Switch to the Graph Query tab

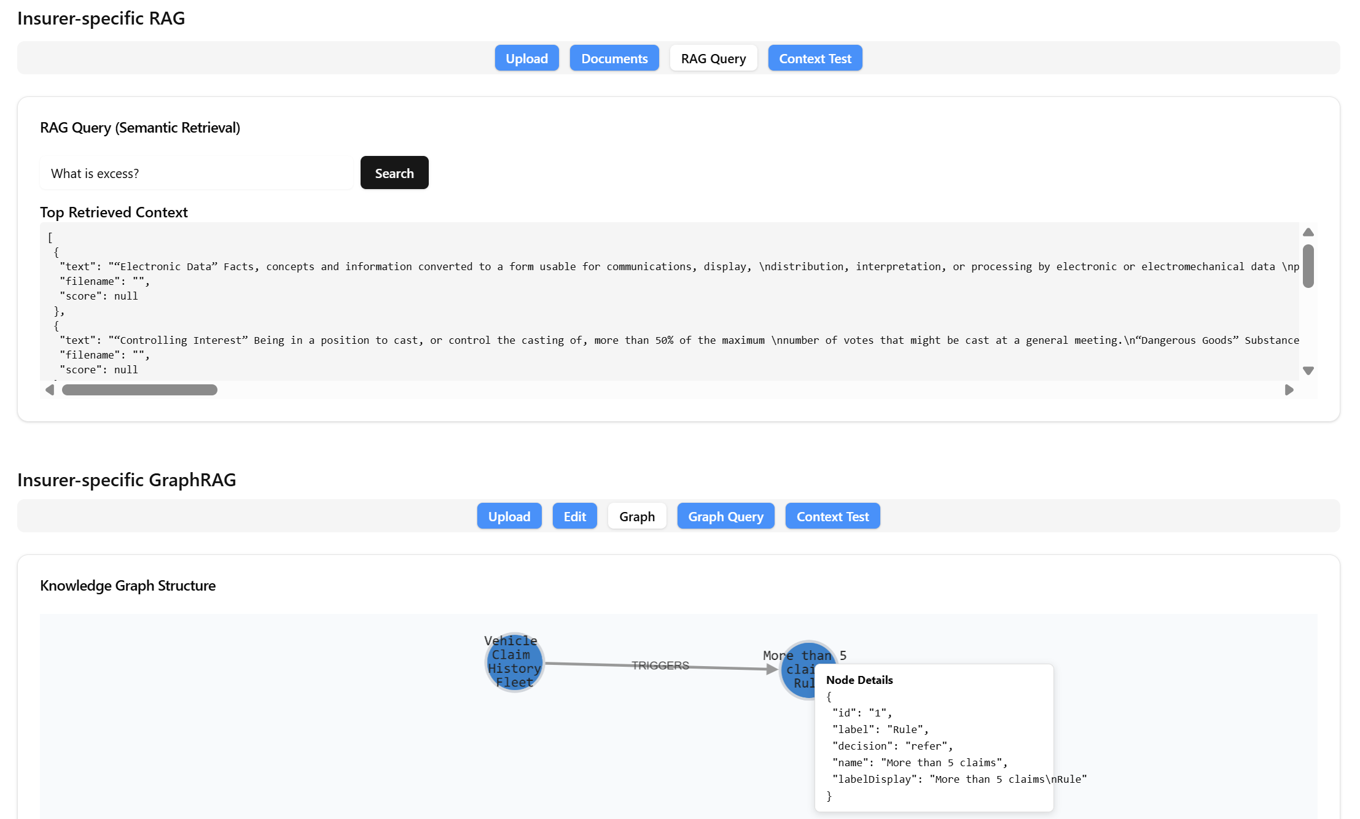coord(725,516)
